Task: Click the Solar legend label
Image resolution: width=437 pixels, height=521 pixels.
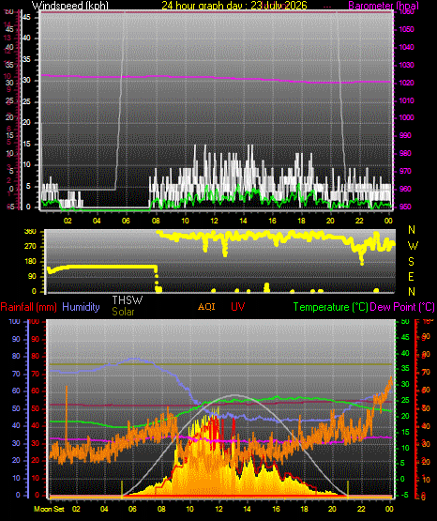Action: pyautogui.click(x=123, y=312)
